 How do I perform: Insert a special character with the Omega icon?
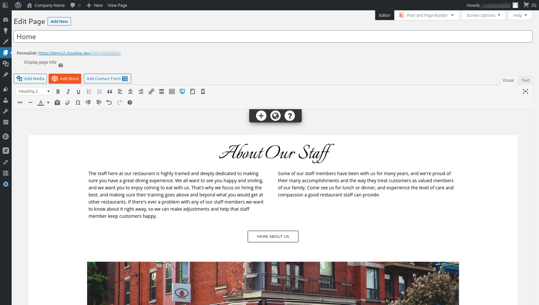coord(78,102)
